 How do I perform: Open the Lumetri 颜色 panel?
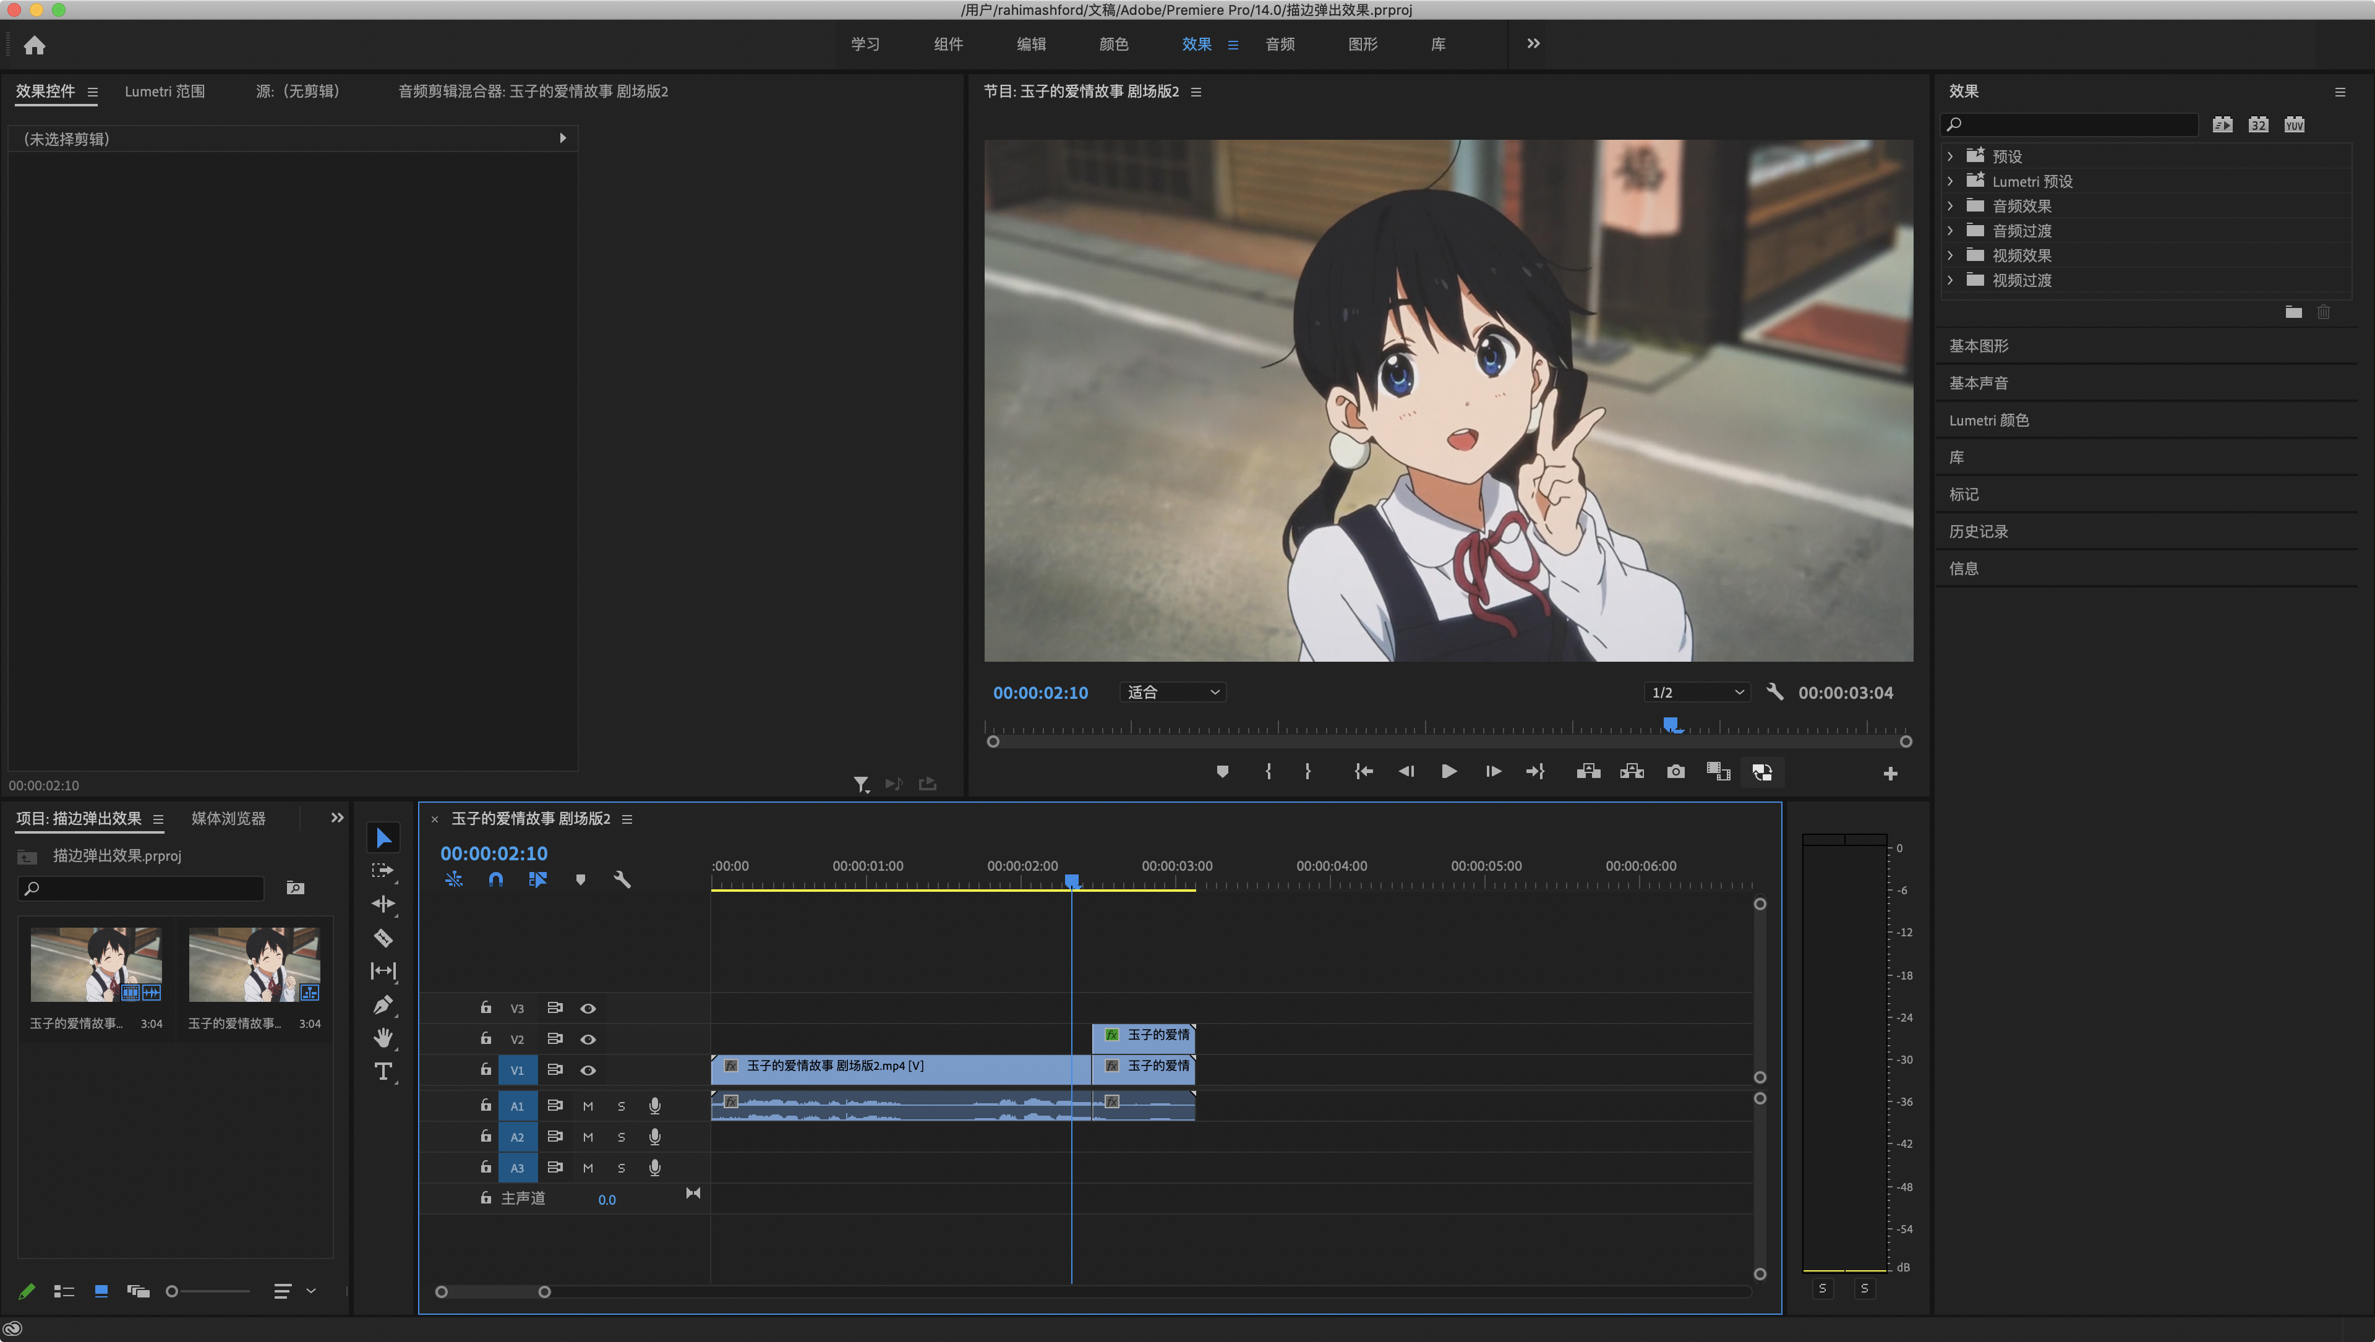1988,421
